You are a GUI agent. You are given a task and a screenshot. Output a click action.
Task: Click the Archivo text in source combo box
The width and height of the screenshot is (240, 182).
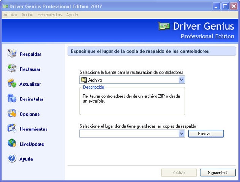coord(95,80)
